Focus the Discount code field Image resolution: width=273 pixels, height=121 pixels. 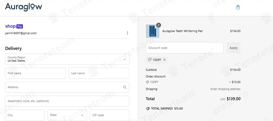[x=184, y=48]
